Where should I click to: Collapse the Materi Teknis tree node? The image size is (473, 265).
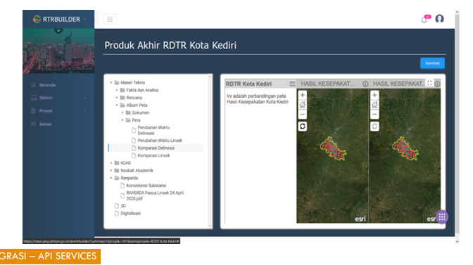click(x=111, y=82)
